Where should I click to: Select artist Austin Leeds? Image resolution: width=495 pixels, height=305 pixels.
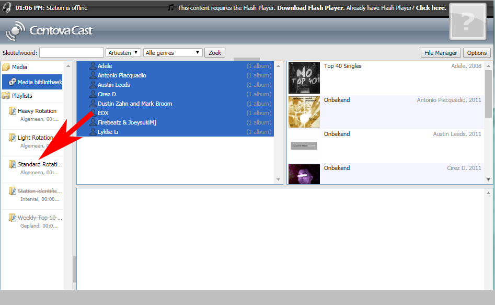[x=175, y=85]
